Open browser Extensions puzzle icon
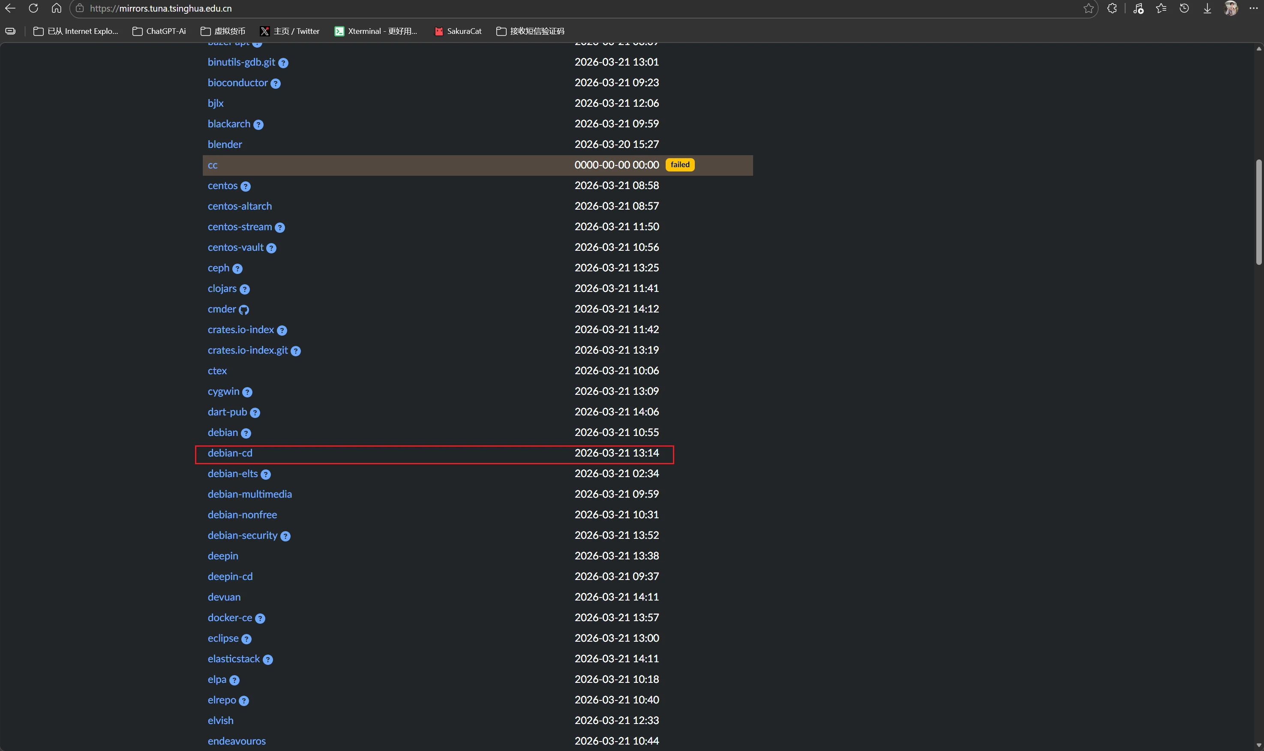The width and height of the screenshot is (1264, 751). (x=1112, y=9)
